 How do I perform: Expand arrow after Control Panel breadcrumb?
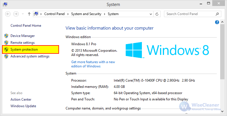[68, 14]
